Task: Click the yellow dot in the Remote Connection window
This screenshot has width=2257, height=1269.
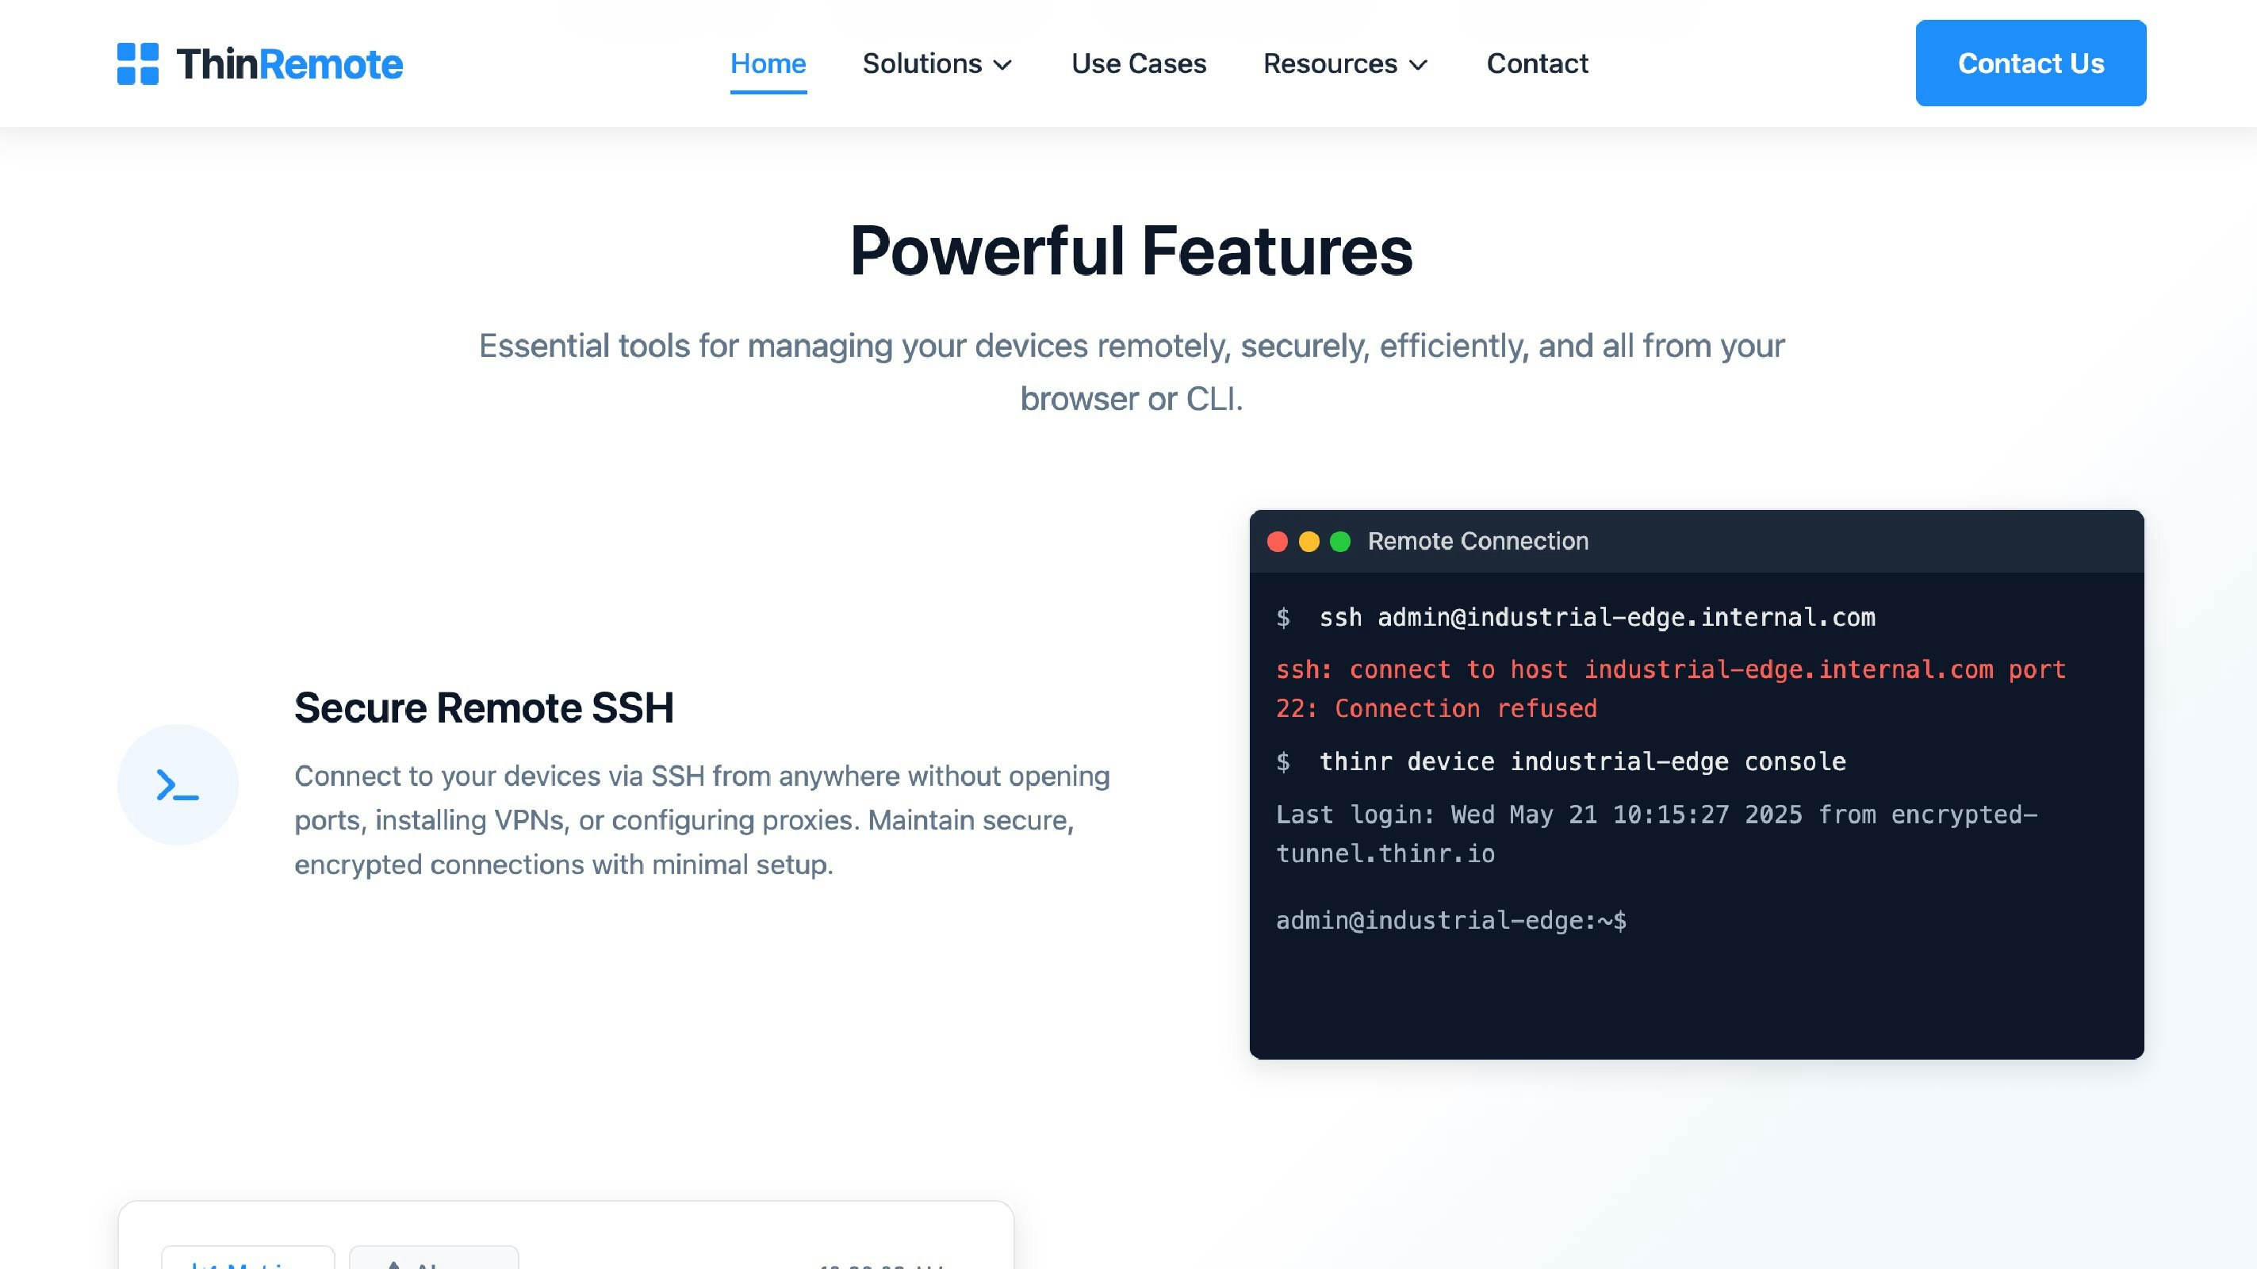Action: (x=1309, y=542)
